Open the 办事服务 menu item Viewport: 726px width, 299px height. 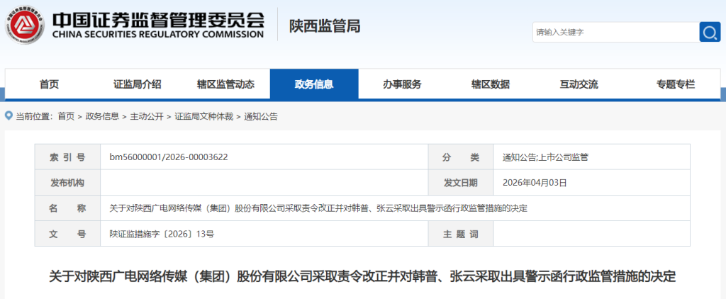[x=402, y=84]
